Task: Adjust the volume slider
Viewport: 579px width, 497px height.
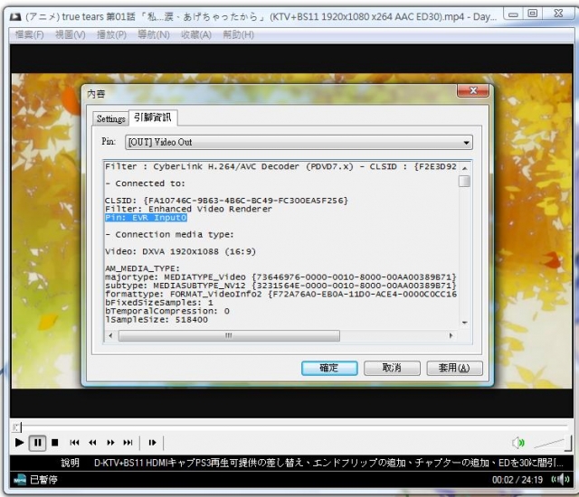Action: point(553,444)
